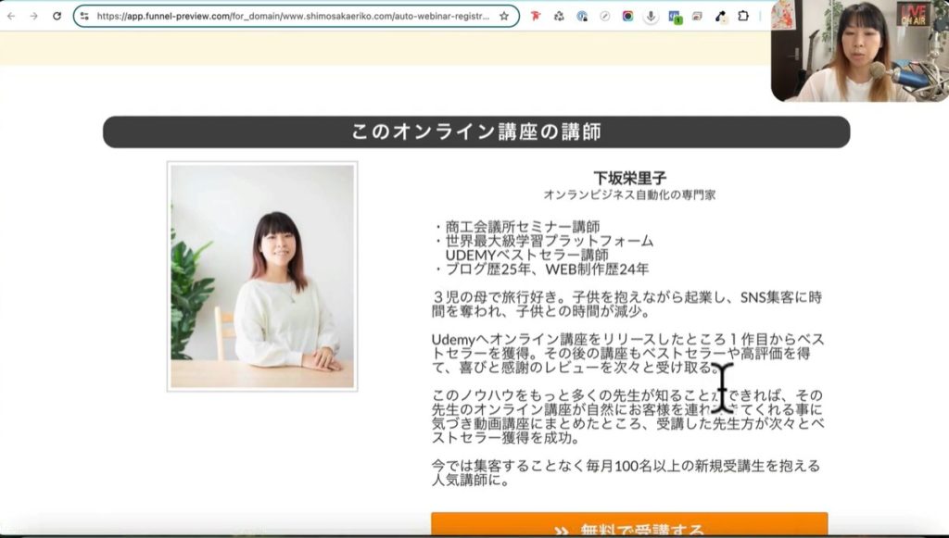Click the webcam video overlay
Viewport: 949px width, 538px height.
(859, 50)
